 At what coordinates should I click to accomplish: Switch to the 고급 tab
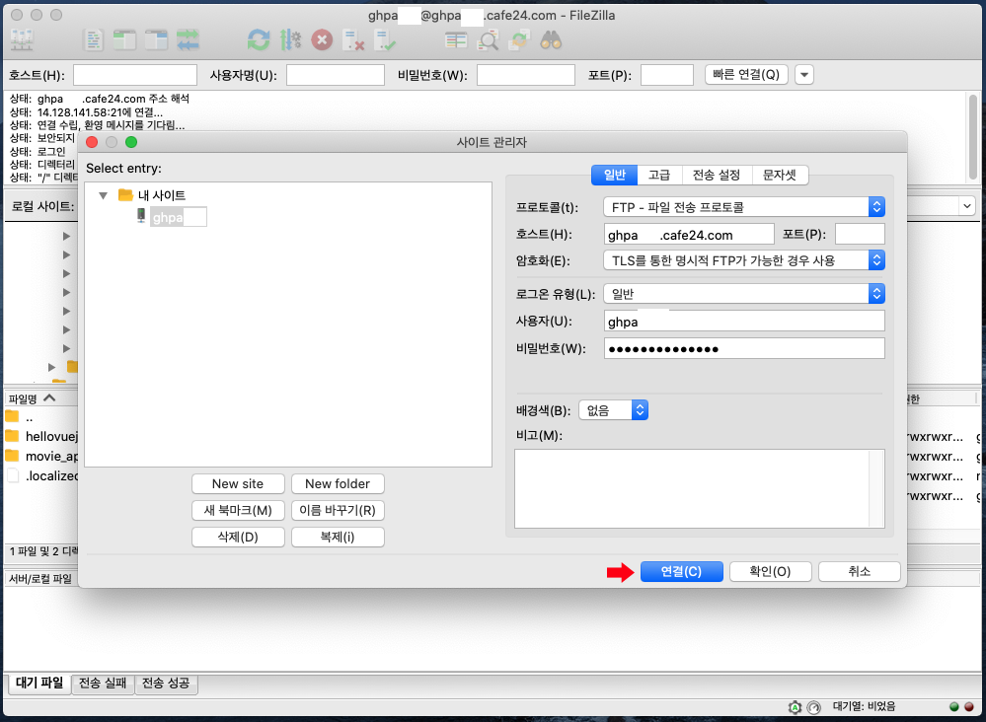(659, 175)
